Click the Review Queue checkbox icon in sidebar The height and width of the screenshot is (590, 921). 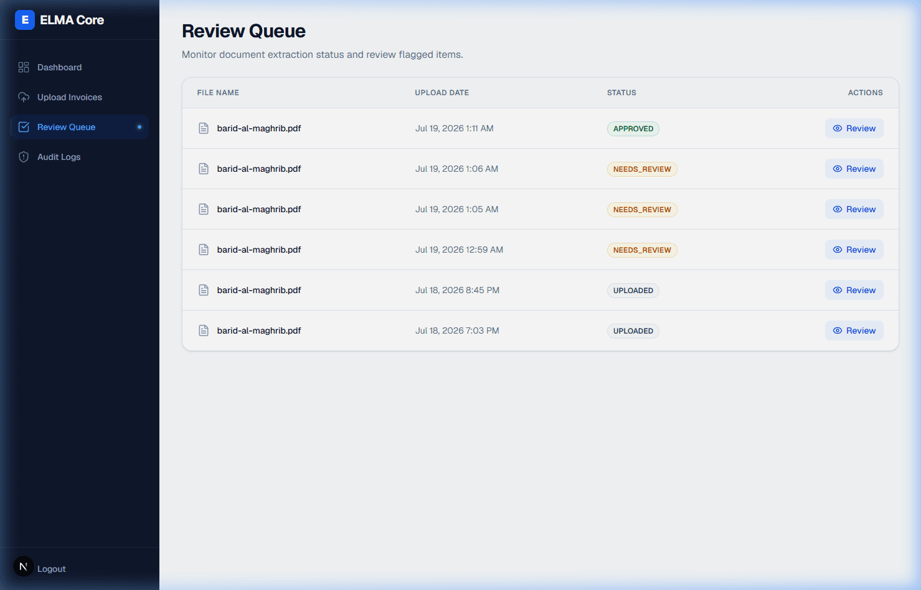tap(24, 127)
